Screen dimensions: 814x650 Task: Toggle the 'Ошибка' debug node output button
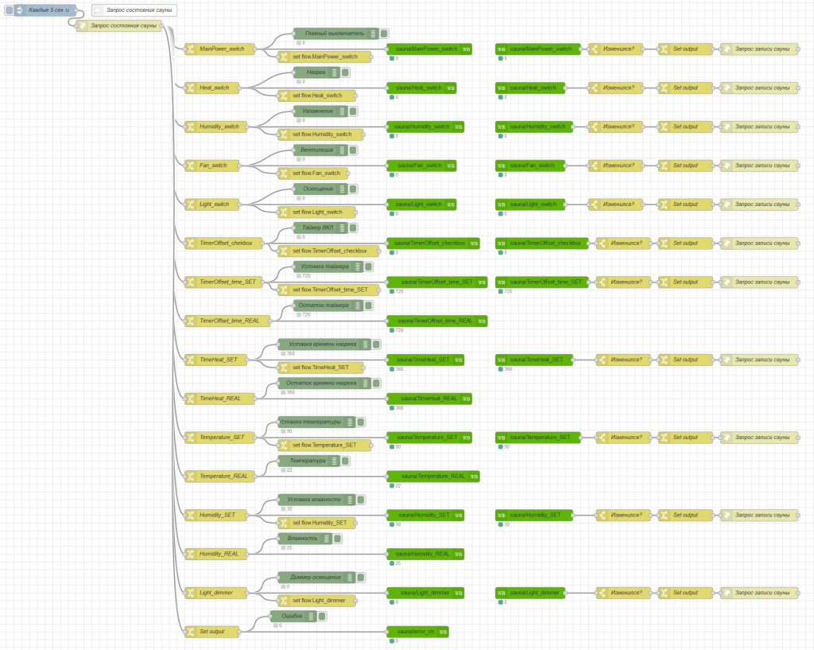click(x=322, y=616)
